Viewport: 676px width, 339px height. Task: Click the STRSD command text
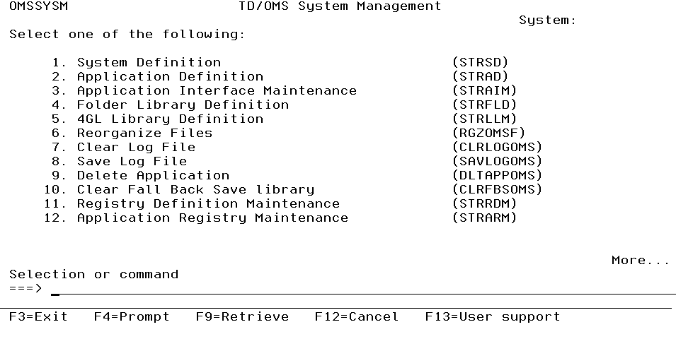(x=480, y=62)
